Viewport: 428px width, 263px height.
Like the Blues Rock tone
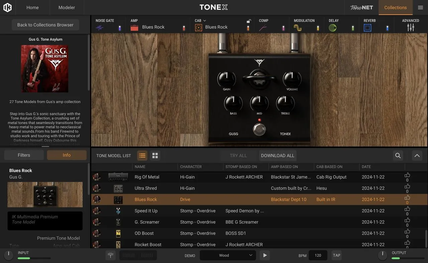(407, 197)
